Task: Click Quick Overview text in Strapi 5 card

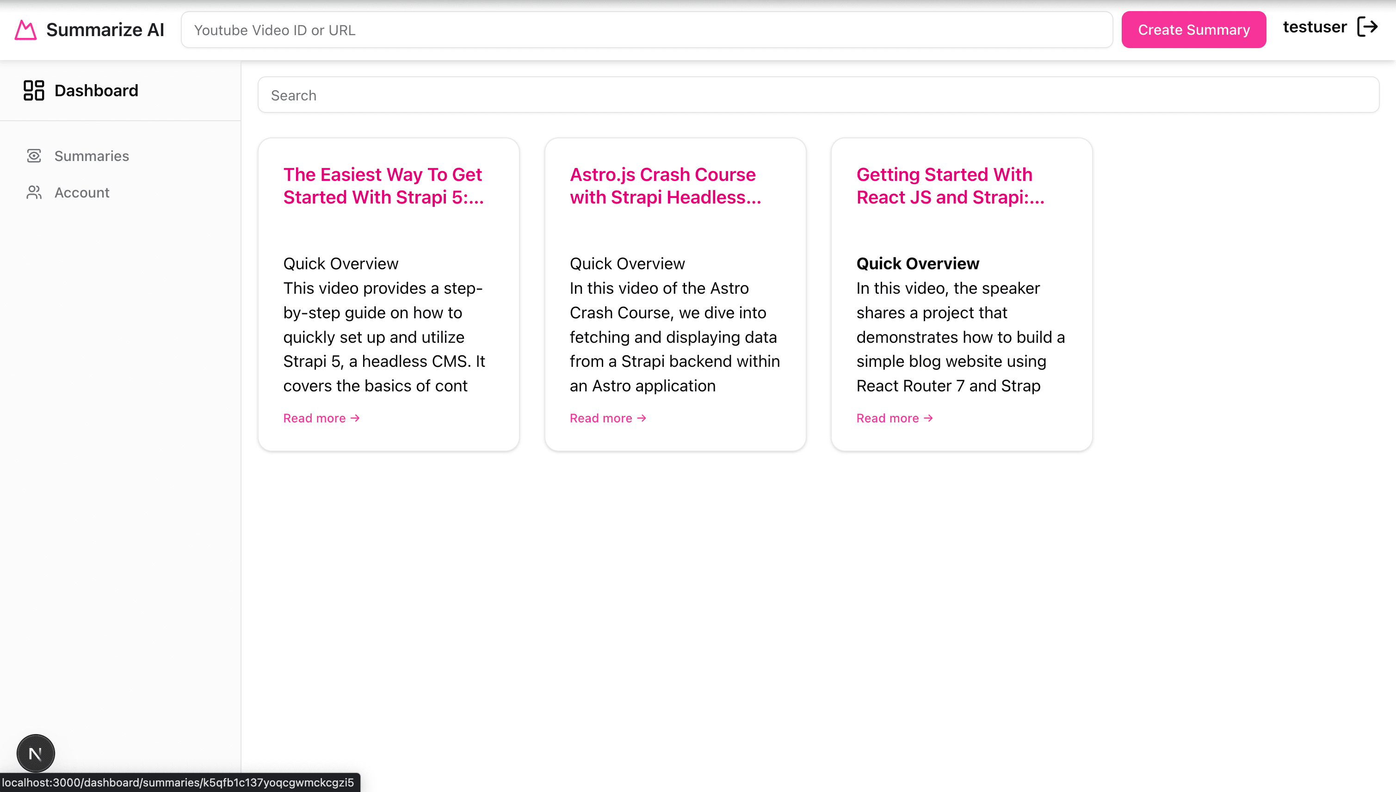Action: click(x=340, y=264)
